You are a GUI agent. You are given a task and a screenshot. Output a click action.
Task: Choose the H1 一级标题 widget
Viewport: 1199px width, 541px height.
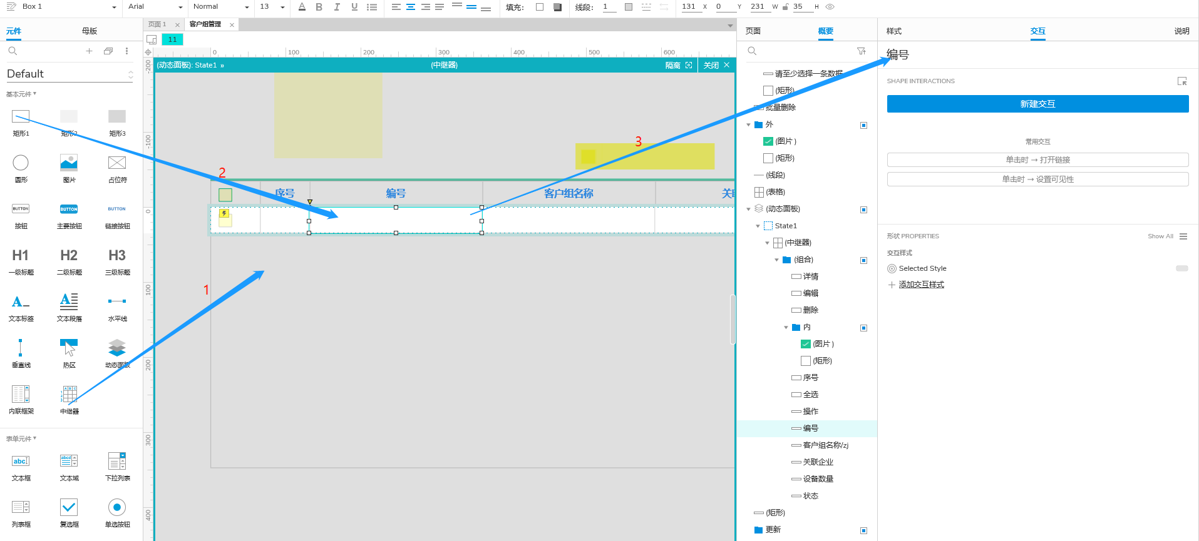click(x=21, y=261)
